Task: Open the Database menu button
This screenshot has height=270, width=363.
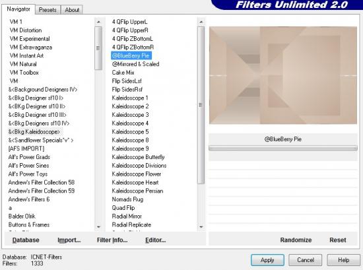Action: tap(26, 240)
